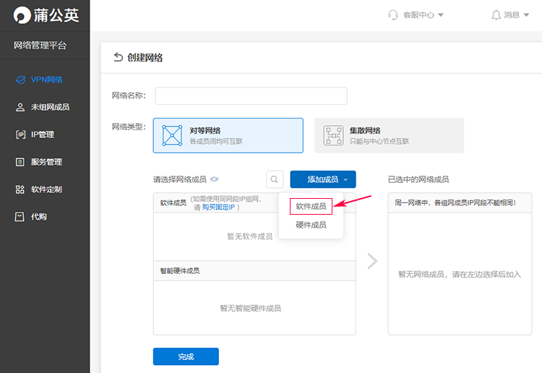Open 未组网成员 in the sidebar
Screen dimensions: 542x373
[50, 107]
